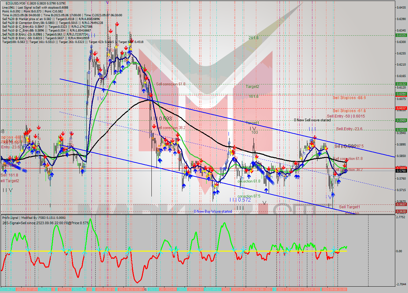Click the -2.7044 indicator scale value
This screenshot has width=408, height=293.
[401, 284]
